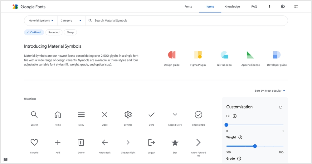Select the Search magnifier icon in UI actions

click(34, 114)
